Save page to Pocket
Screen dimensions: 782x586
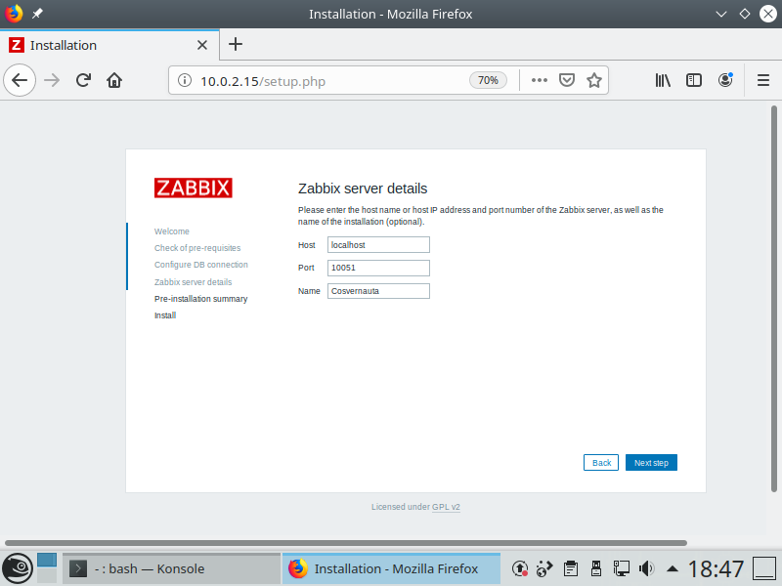coord(567,80)
